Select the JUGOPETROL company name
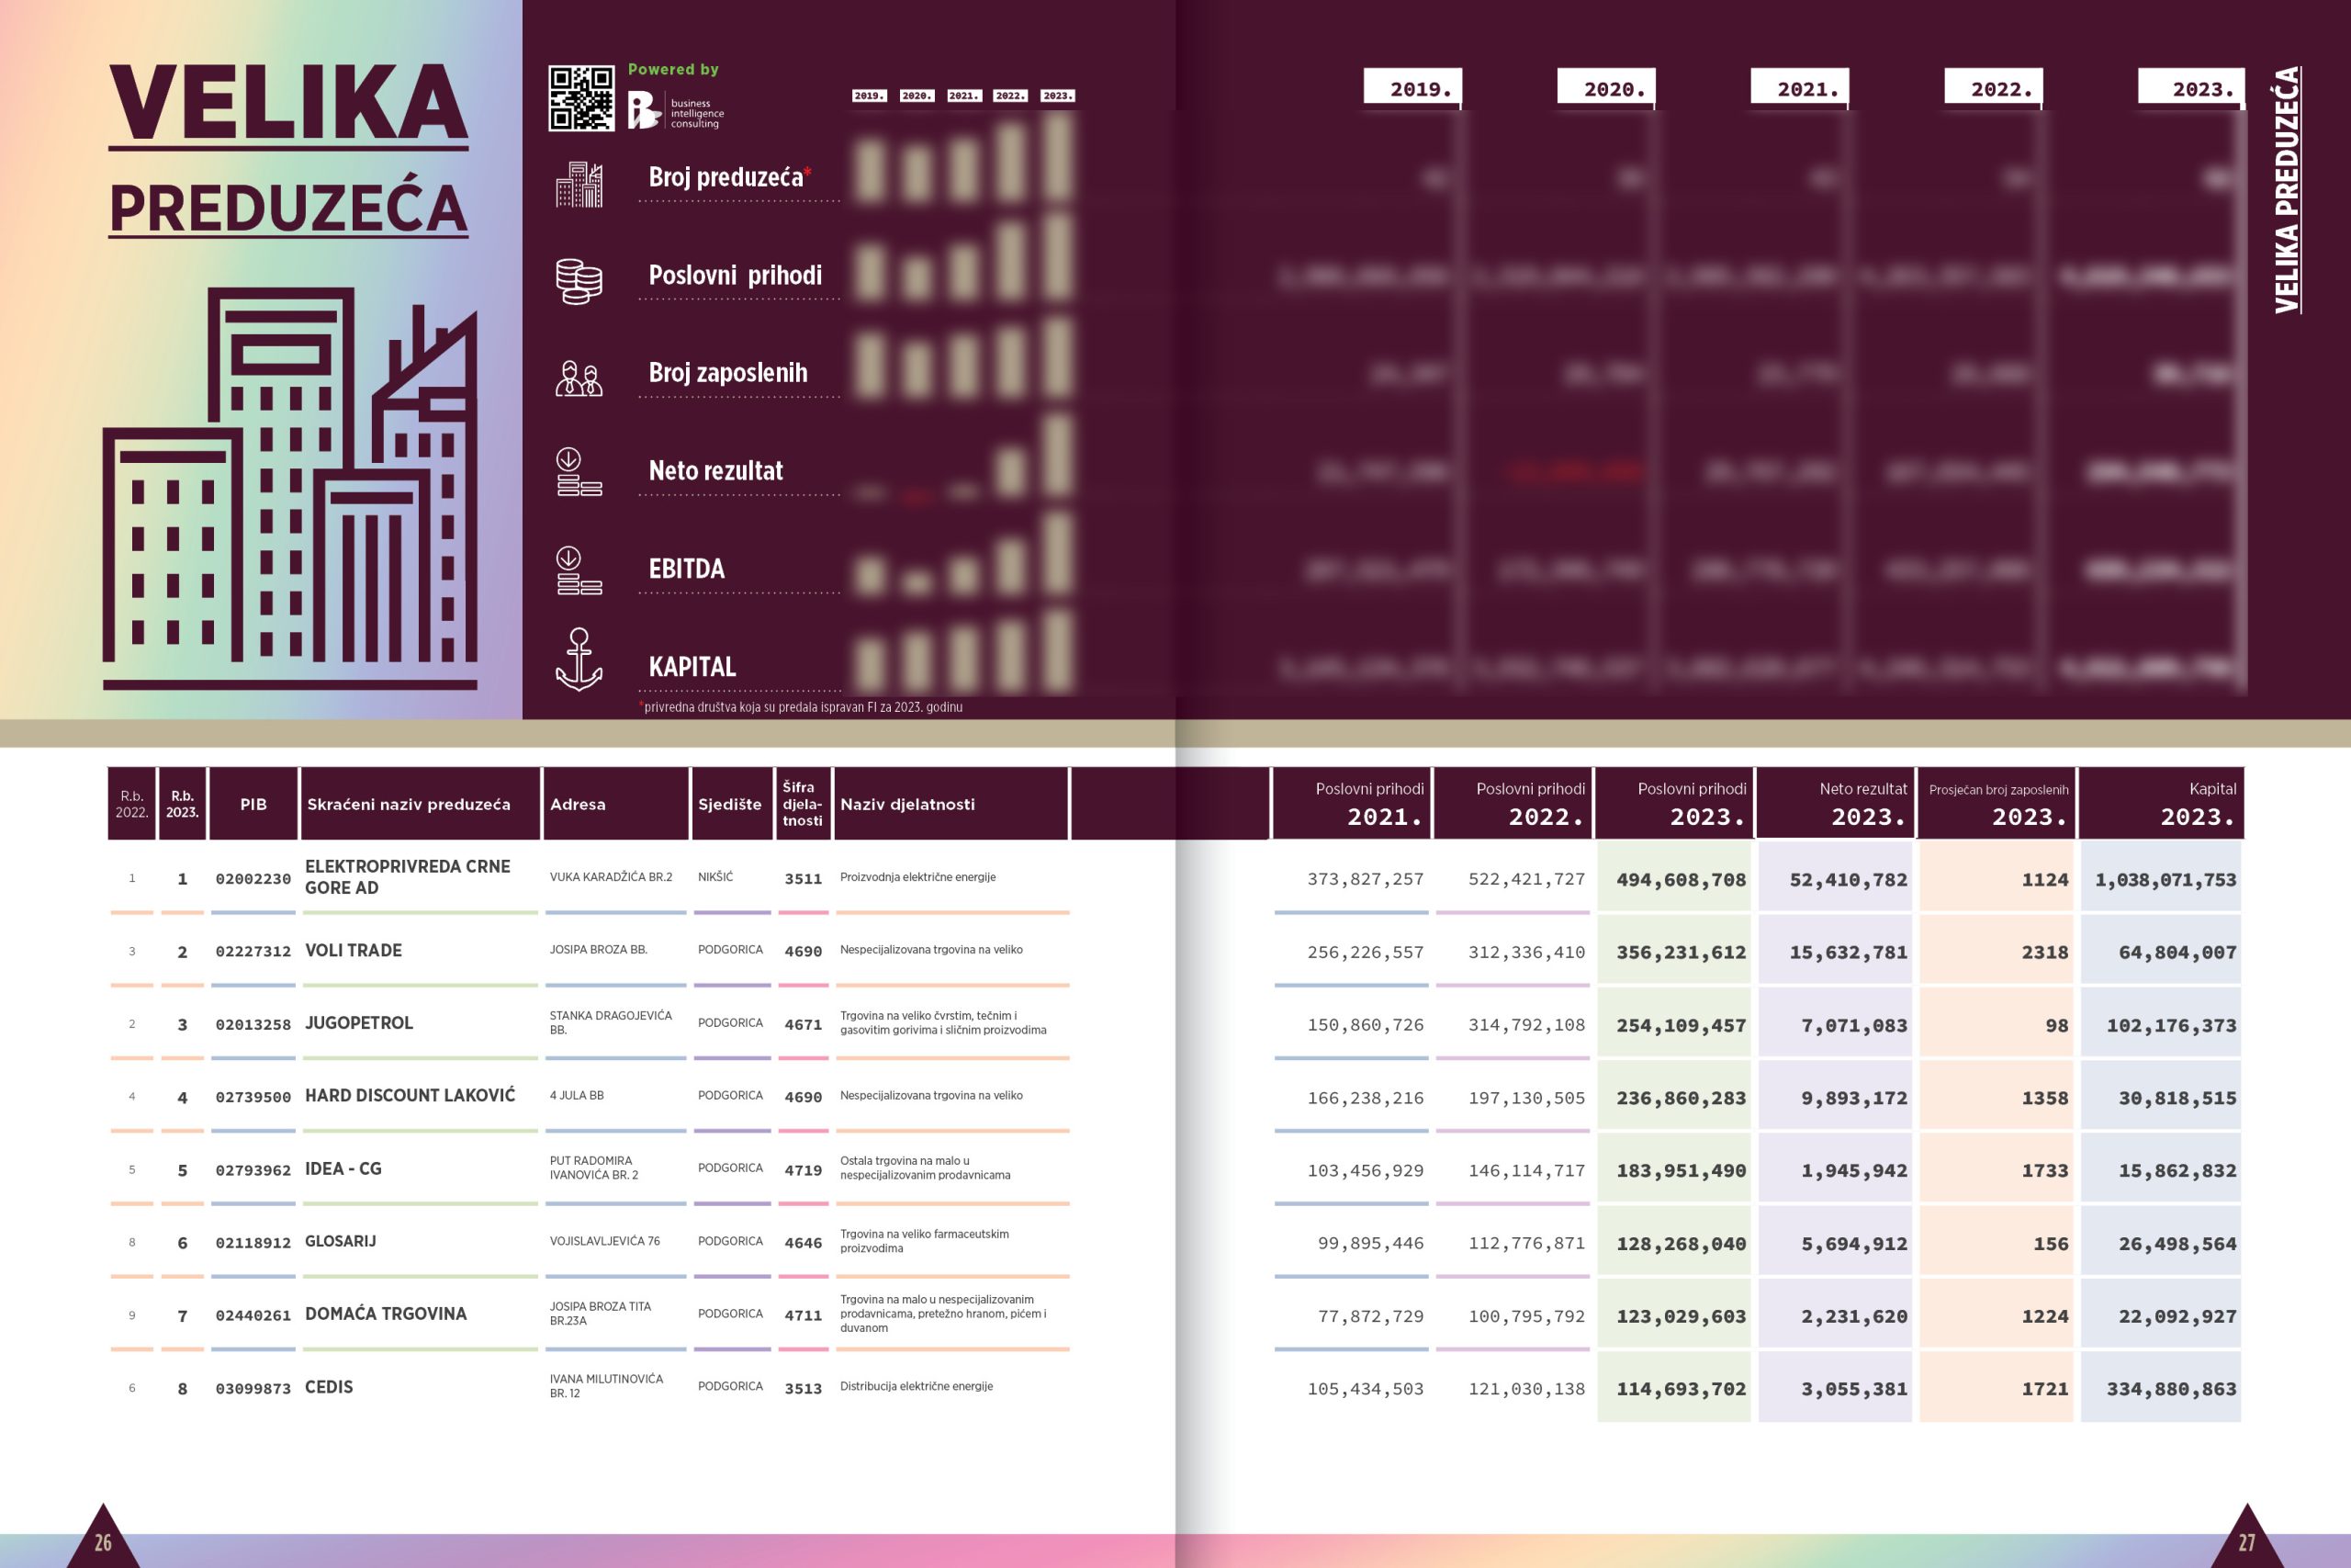 tap(359, 1023)
